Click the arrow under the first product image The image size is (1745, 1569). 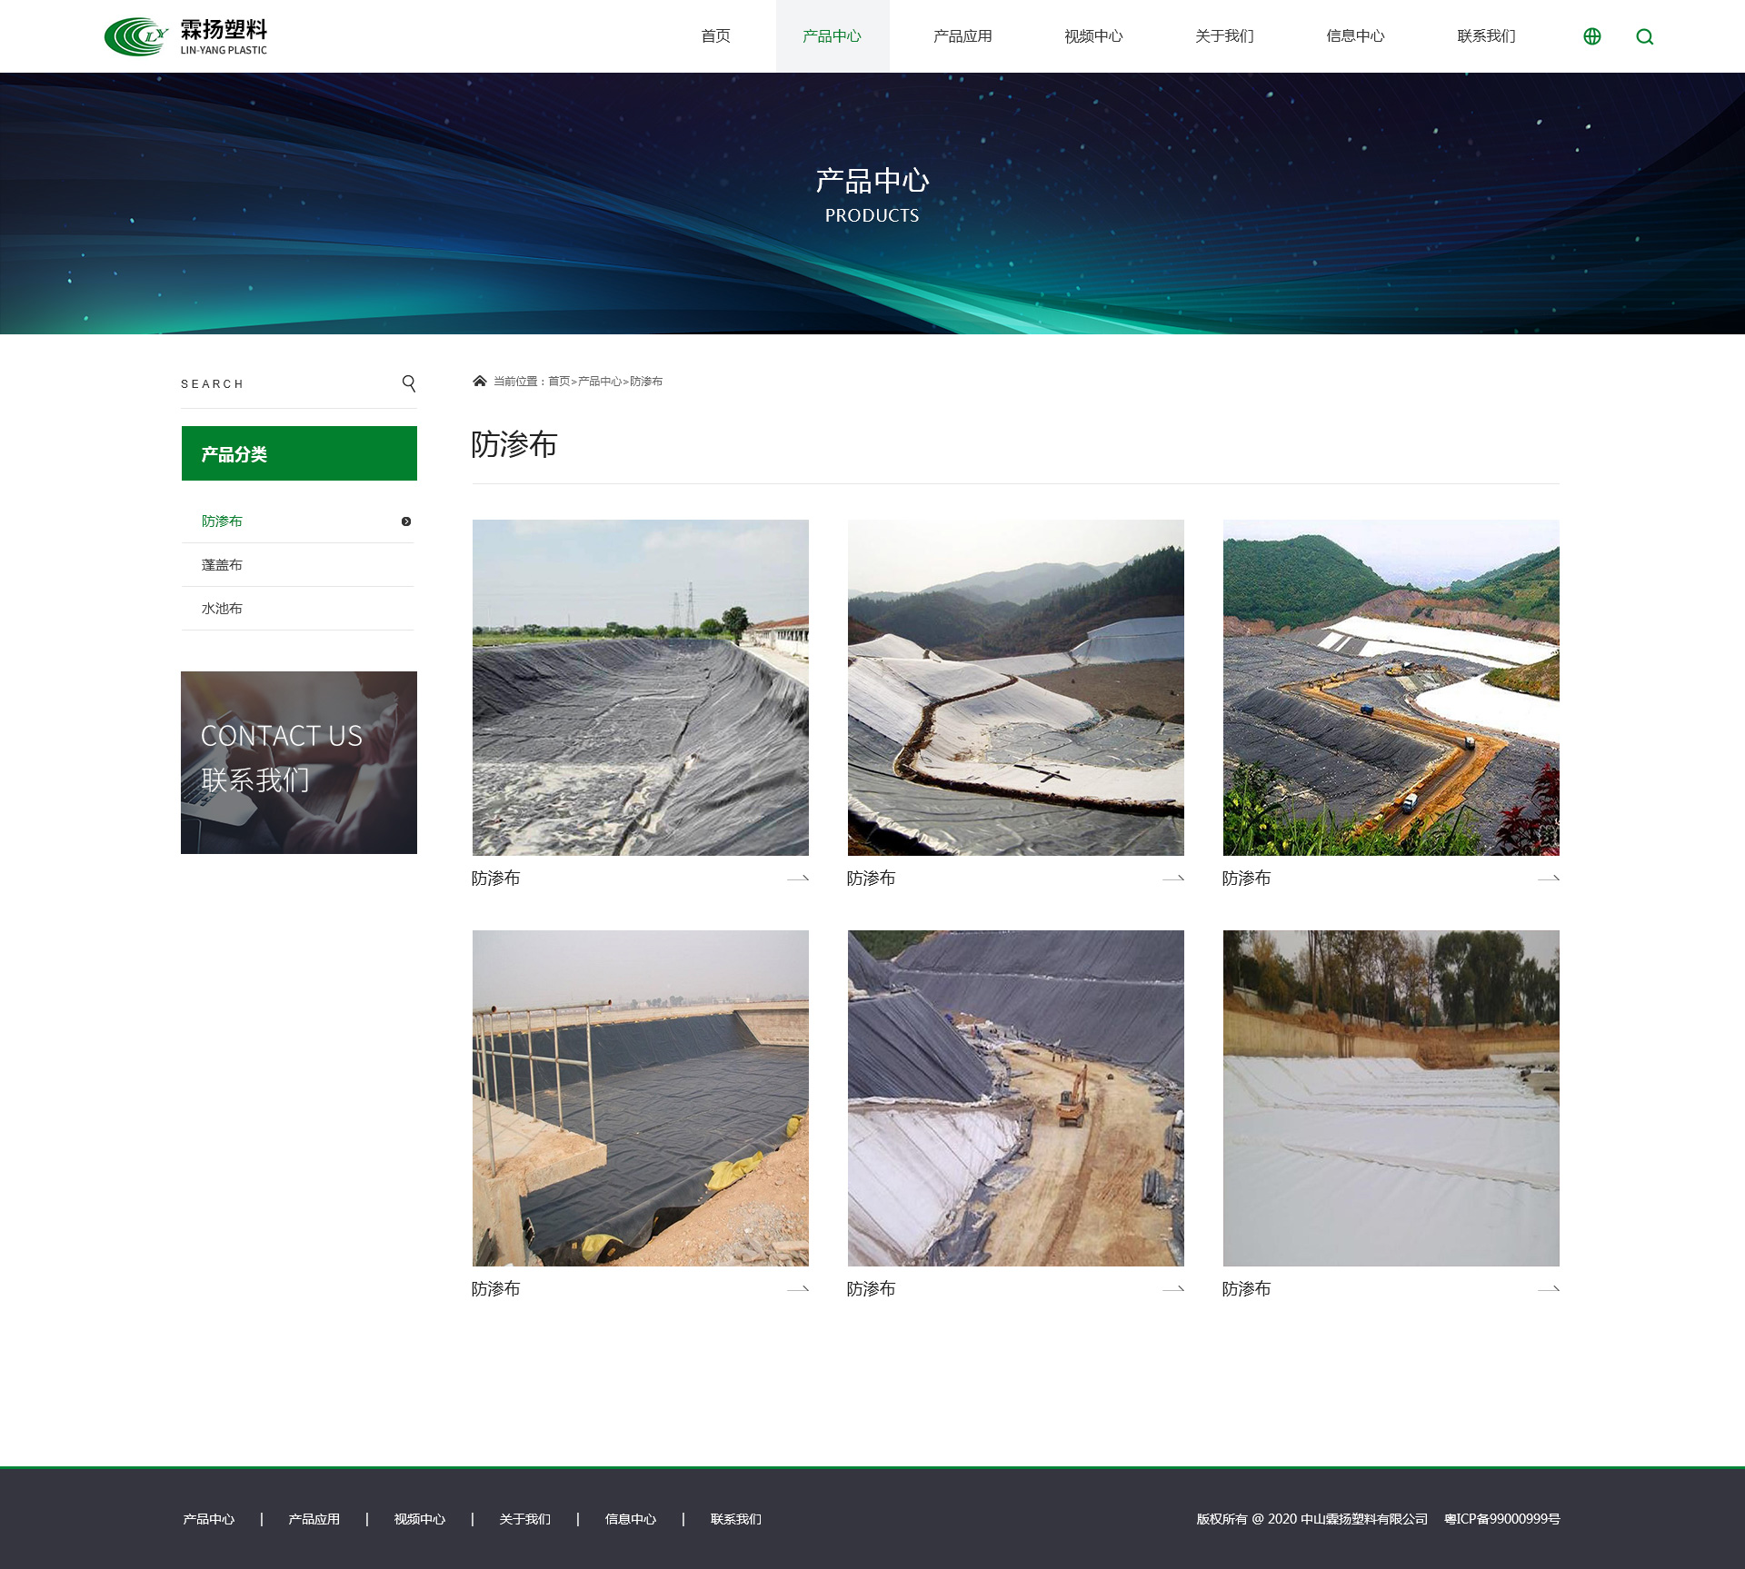click(797, 879)
